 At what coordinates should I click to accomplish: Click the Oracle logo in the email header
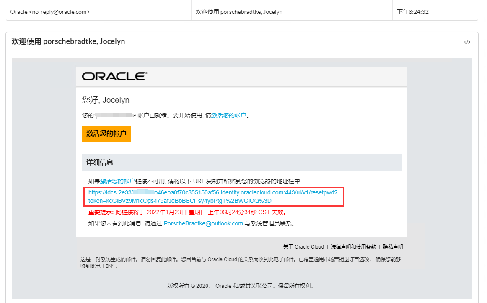[114, 76]
